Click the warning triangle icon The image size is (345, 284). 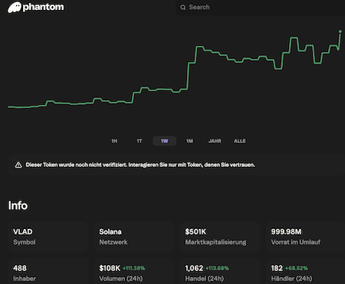click(x=18, y=165)
